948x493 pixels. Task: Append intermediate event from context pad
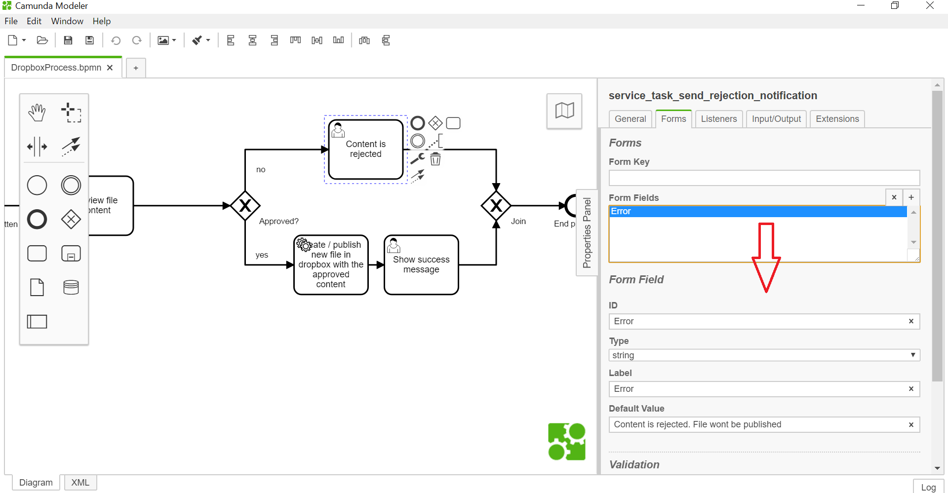tap(418, 141)
